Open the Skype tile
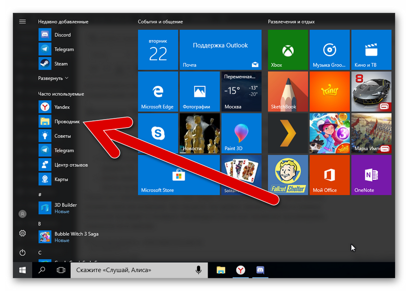 [x=158, y=133]
